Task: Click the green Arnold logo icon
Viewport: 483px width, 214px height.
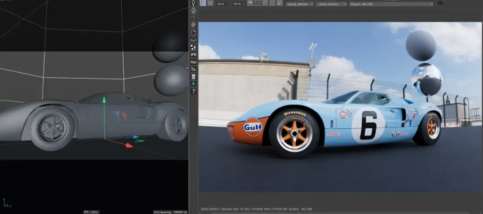Action: coord(194,84)
